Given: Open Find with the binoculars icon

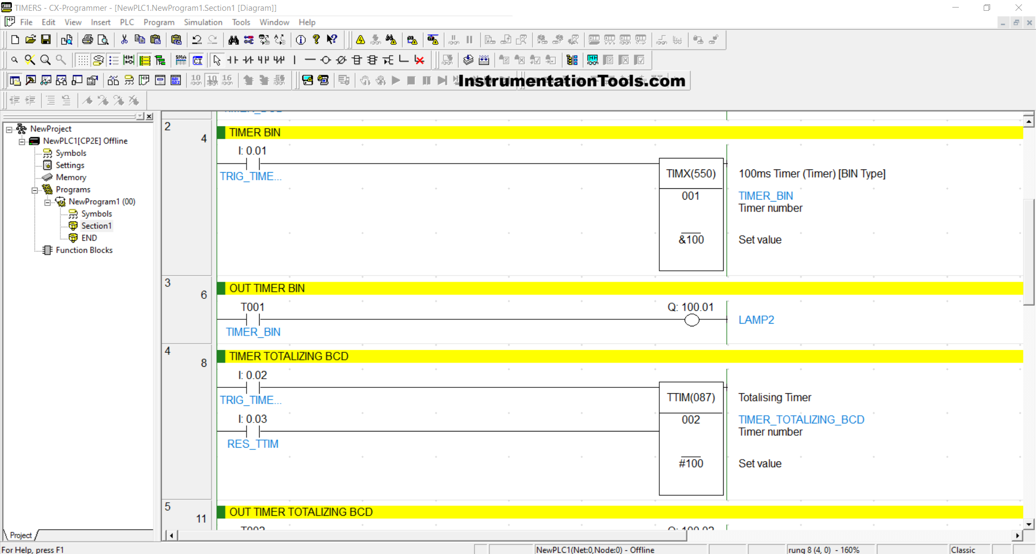Looking at the screenshot, I should coord(233,40).
